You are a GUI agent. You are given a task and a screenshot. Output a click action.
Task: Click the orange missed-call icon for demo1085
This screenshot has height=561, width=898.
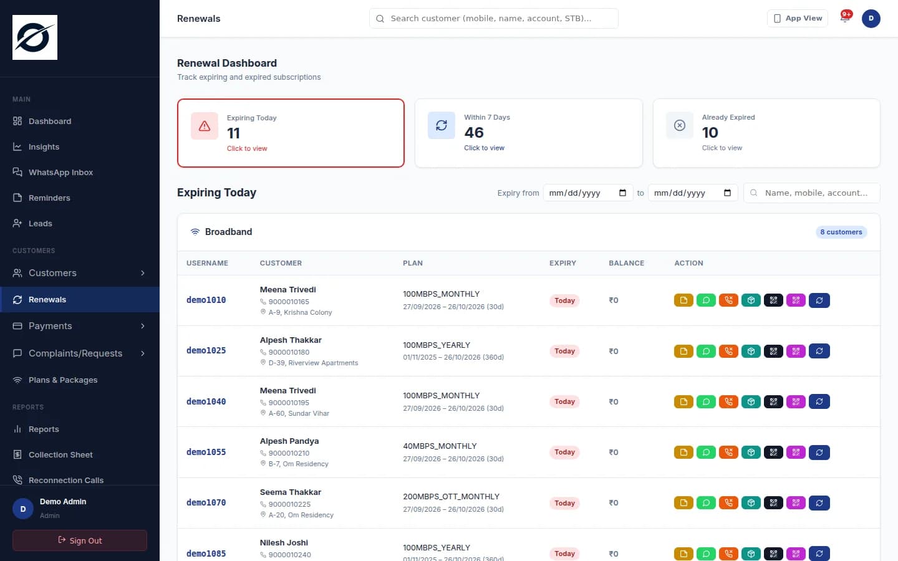click(728, 554)
